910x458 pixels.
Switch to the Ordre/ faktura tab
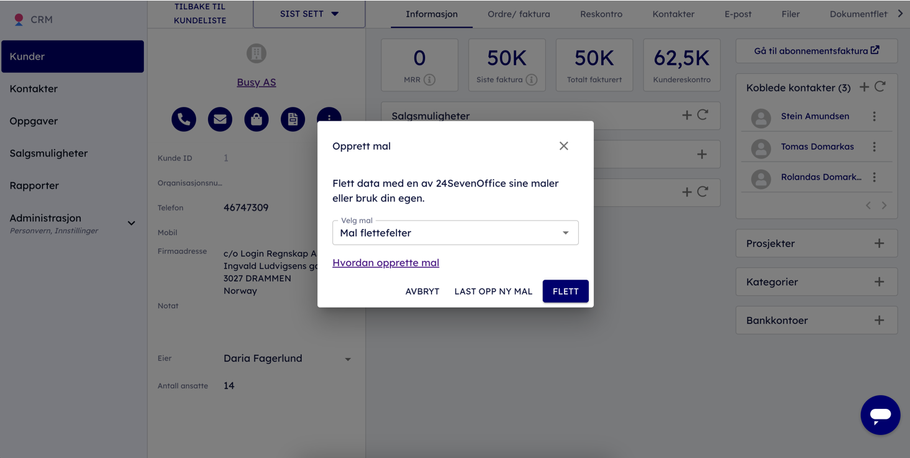(x=518, y=14)
